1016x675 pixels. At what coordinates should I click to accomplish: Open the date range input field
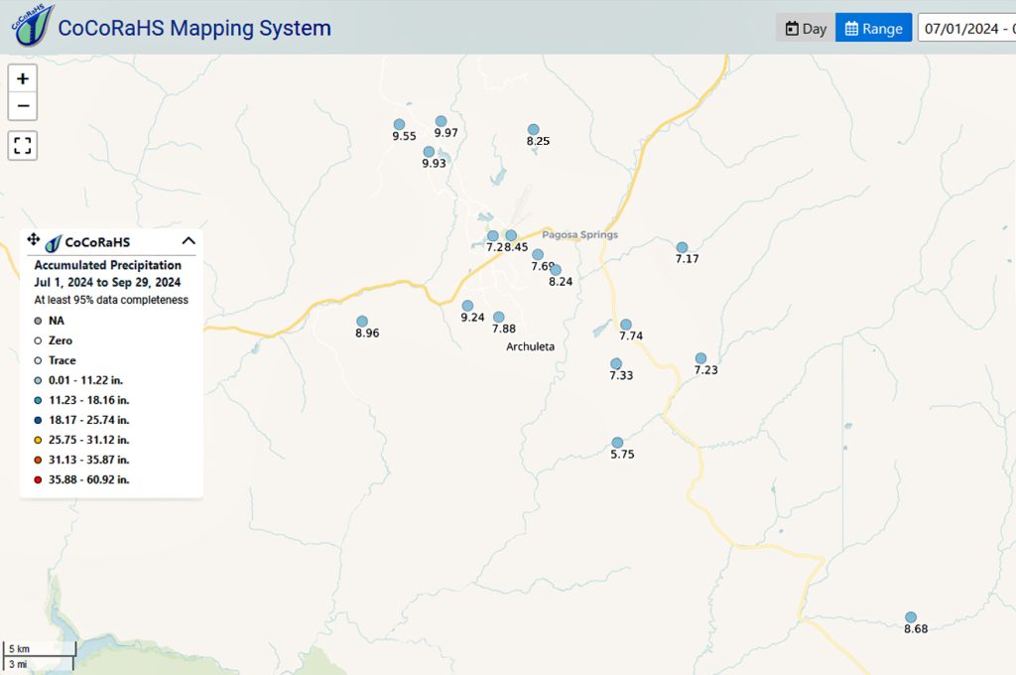coord(966,29)
